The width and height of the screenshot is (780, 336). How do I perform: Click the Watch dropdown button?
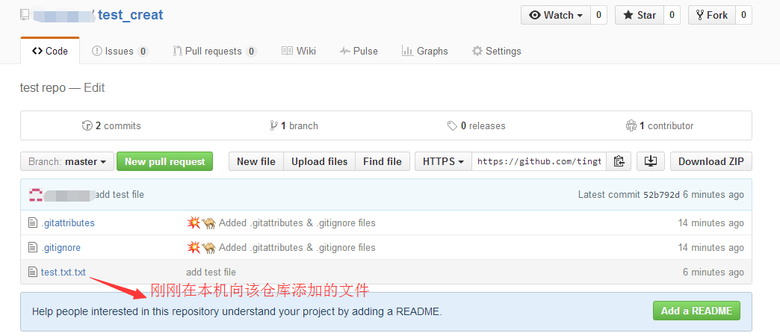[556, 15]
